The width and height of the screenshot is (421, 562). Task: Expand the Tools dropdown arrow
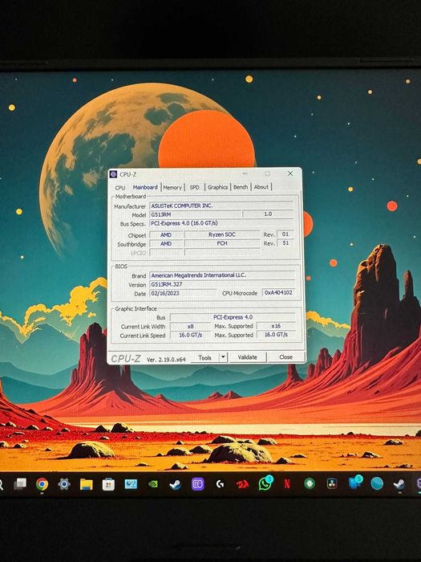click(x=224, y=357)
